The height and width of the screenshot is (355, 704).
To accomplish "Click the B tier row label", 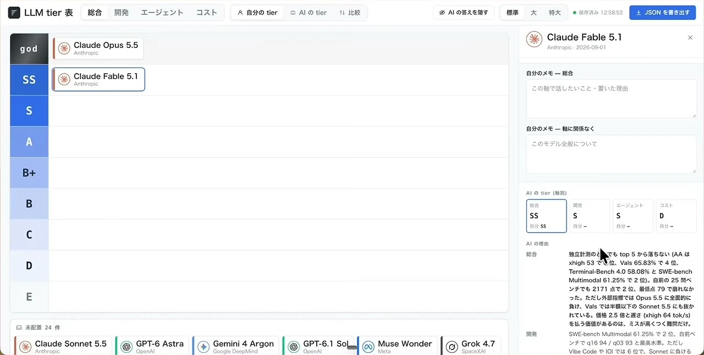I will pos(29,204).
